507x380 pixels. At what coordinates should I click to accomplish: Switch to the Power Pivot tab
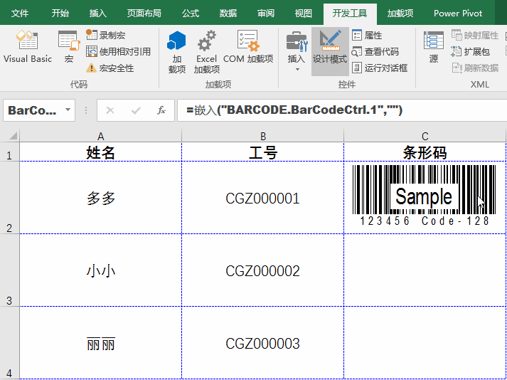click(x=458, y=14)
